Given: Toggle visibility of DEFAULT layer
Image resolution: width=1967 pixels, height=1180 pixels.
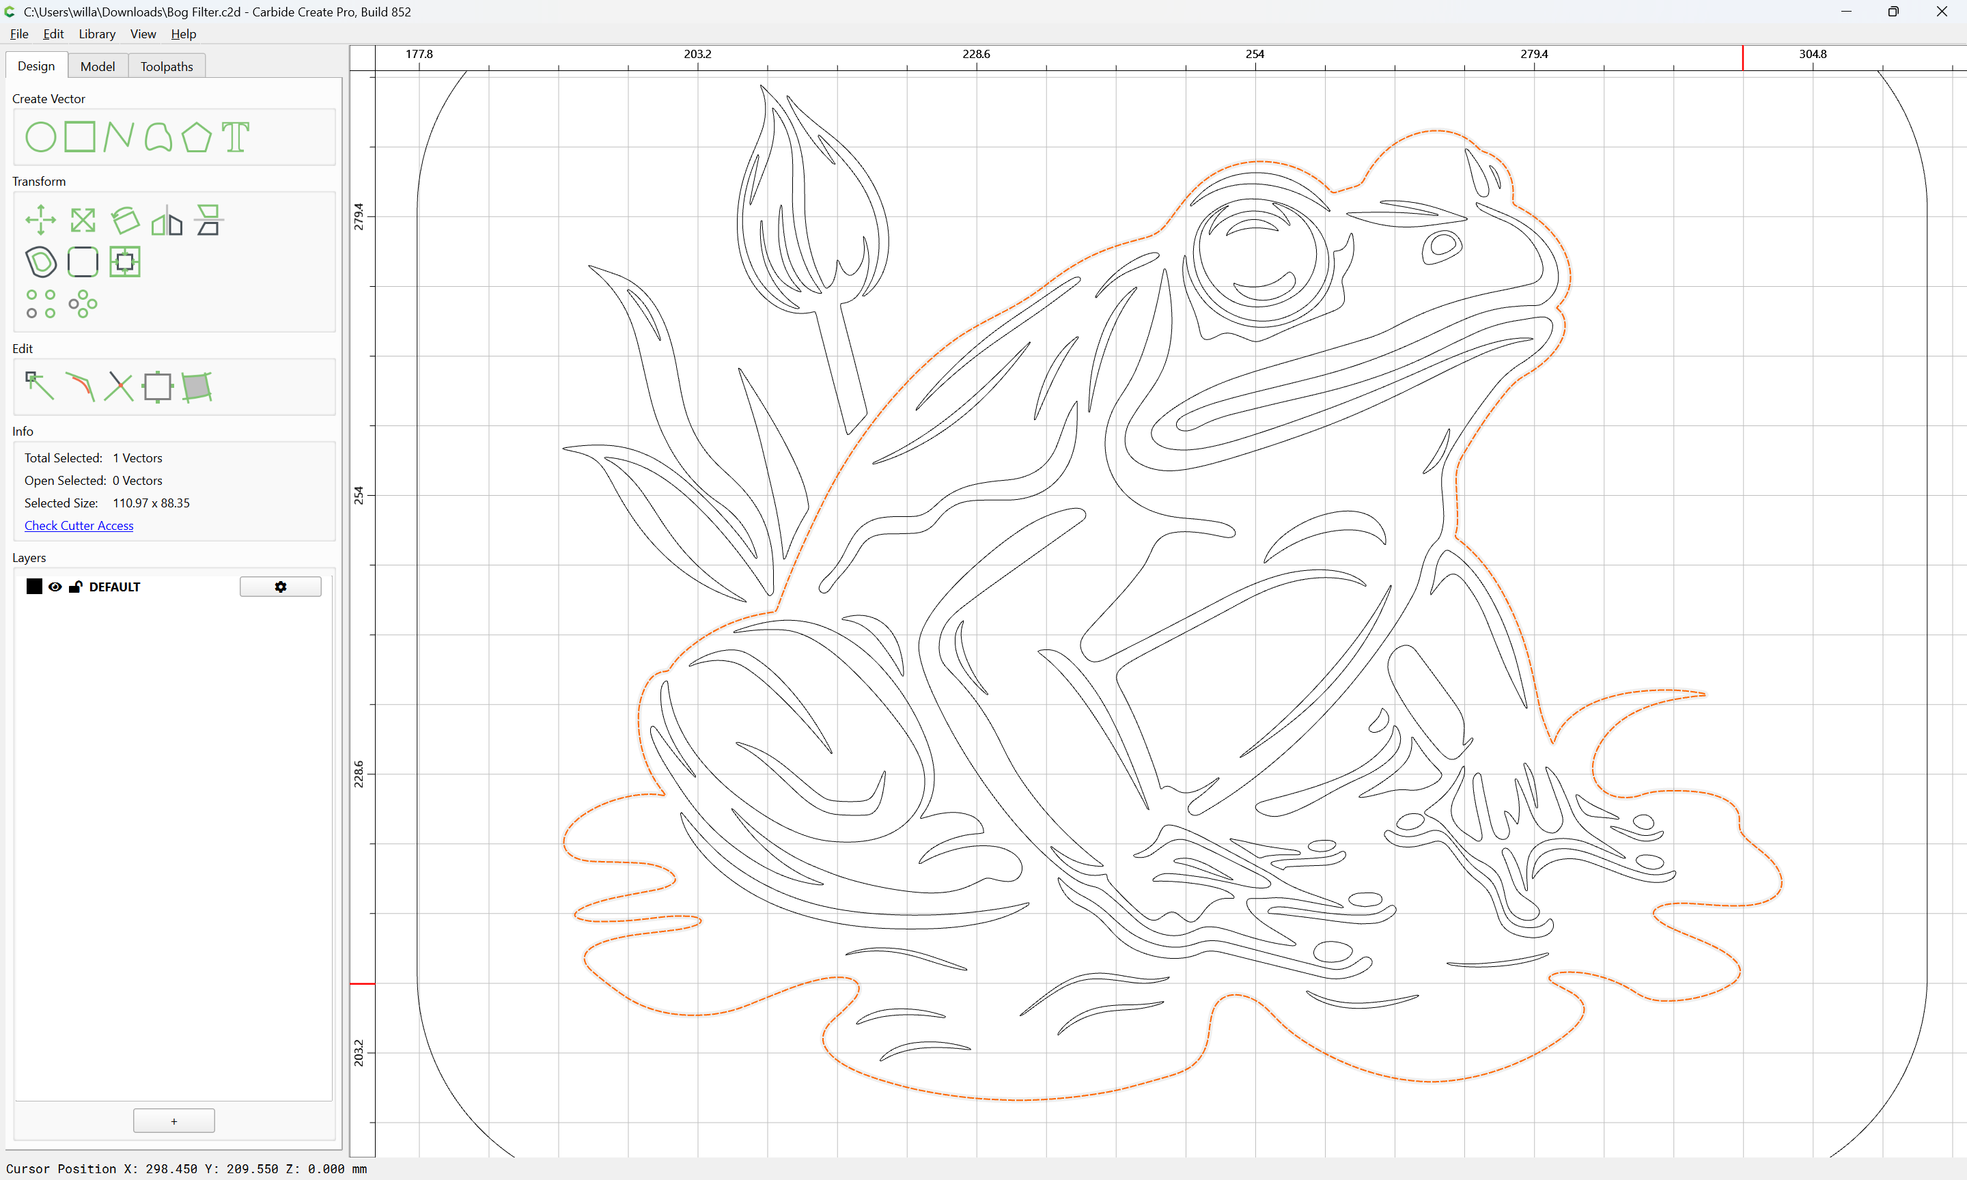Looking at the screenshot, I should tap(55, 587).
